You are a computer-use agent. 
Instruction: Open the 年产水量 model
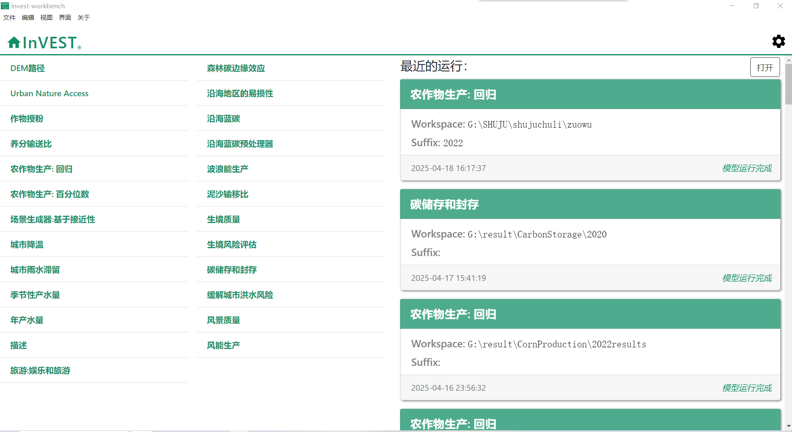pos(94,320)
